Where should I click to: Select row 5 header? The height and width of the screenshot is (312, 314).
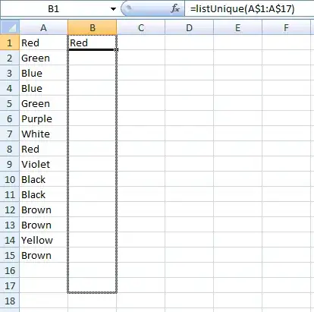(x=10, y=103)
